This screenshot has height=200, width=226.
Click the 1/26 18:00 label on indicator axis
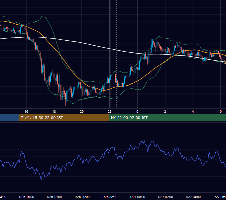coord(54,197)
